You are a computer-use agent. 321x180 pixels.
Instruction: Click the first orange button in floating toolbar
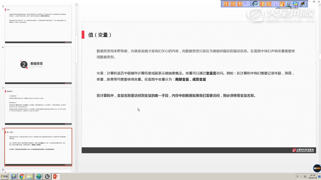(x=226, y=4)
